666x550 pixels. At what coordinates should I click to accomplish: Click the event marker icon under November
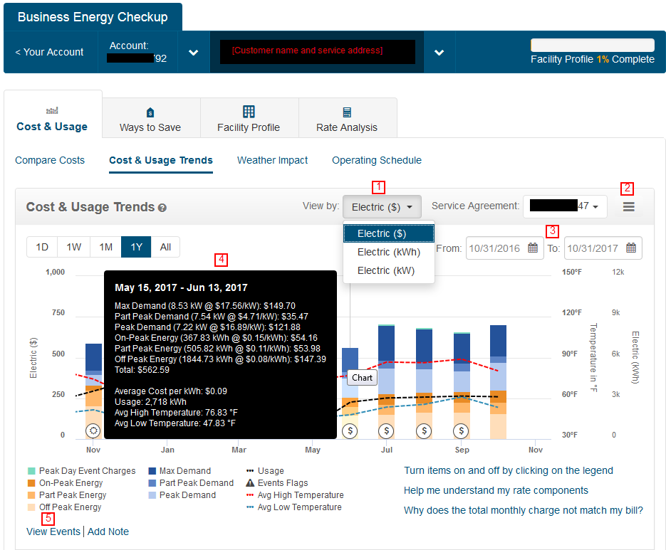[x=93, y=430]
